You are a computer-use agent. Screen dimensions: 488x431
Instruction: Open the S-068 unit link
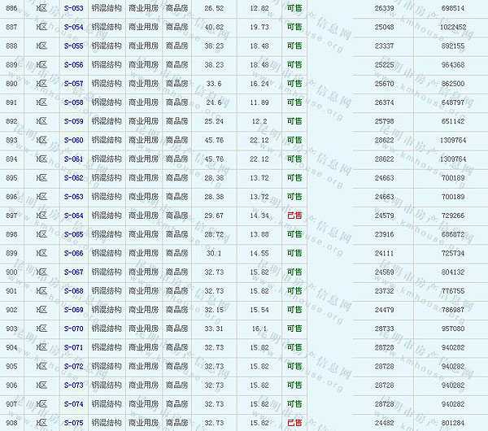point(73,290)
